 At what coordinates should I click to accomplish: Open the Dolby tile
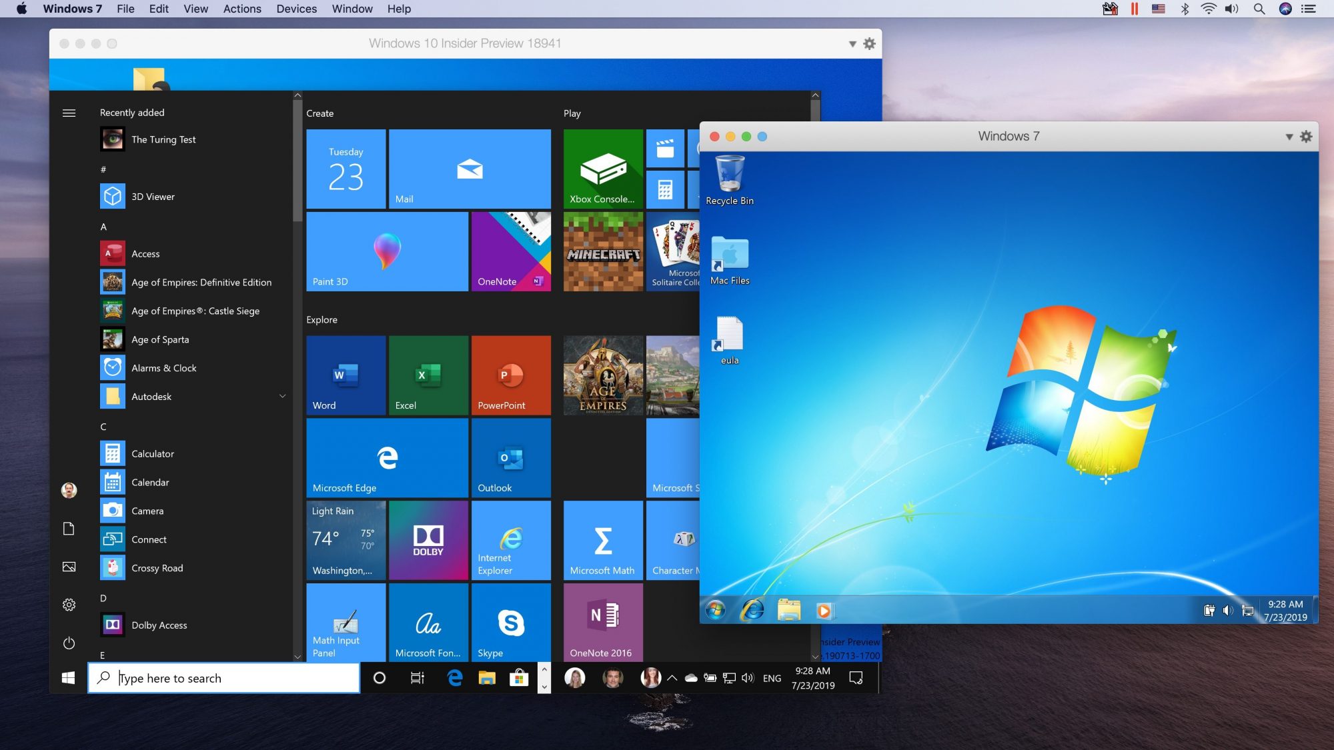point(428,541)
